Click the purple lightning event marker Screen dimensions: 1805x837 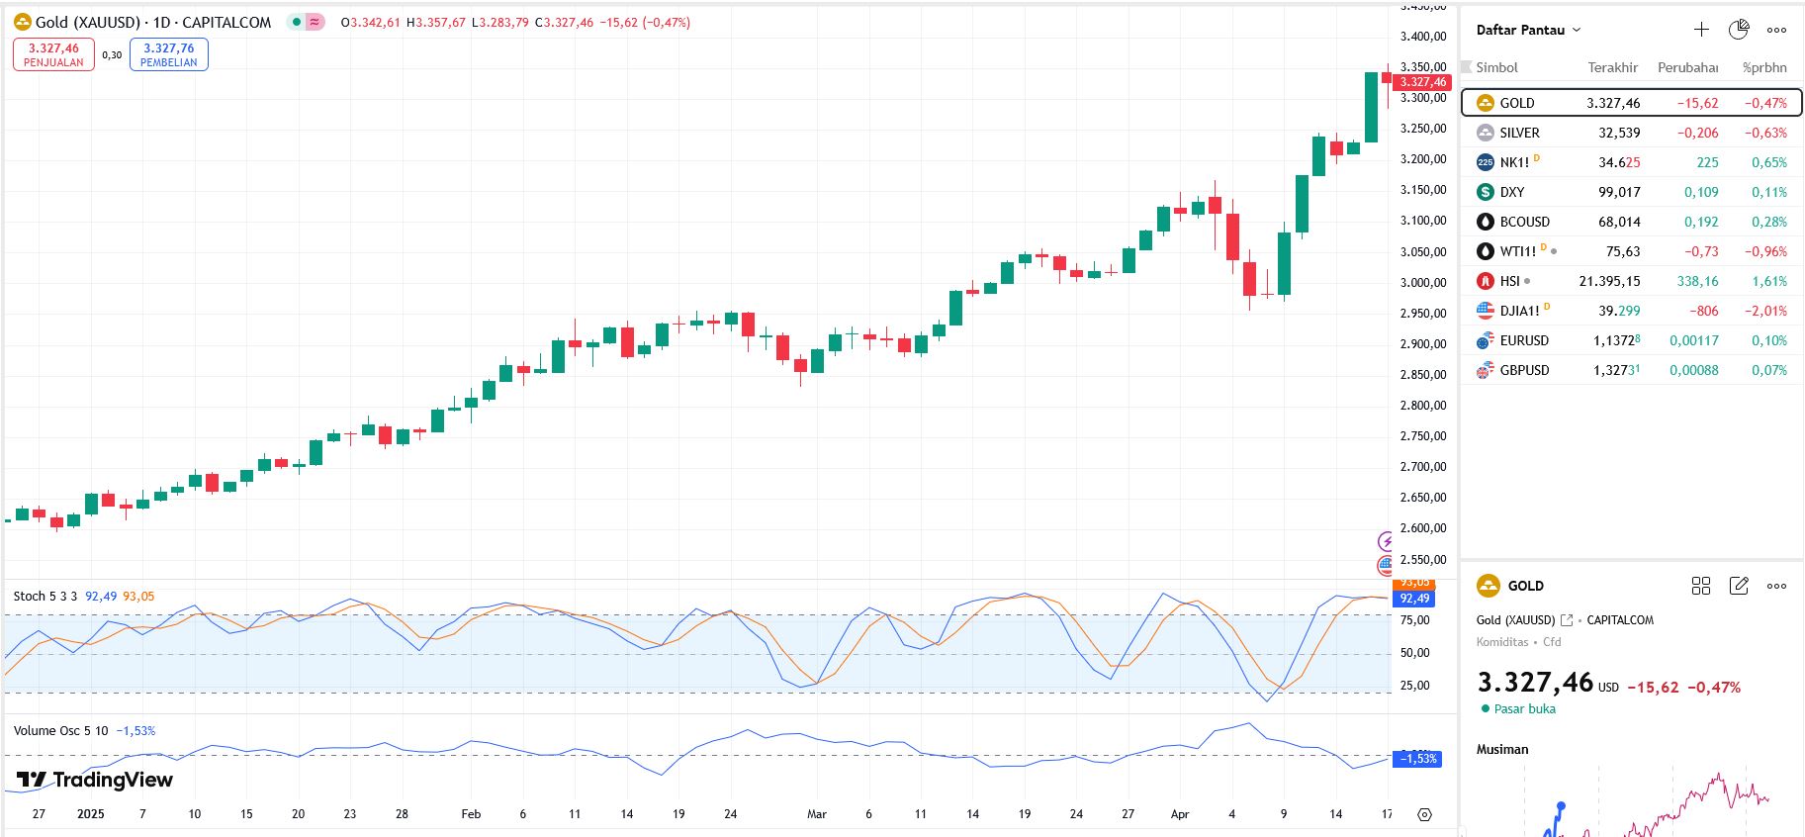tap(1387, 541)
